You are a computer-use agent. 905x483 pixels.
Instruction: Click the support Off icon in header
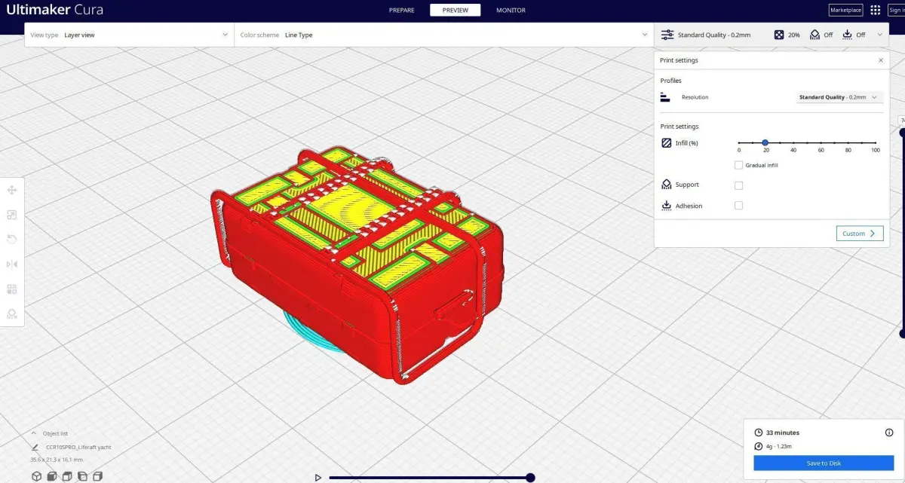[x=814, y=35]
